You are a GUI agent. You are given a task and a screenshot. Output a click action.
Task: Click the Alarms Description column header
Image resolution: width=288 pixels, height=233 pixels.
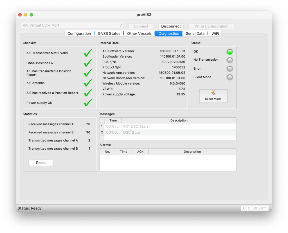pyautogui.click(x=192, y=152)
